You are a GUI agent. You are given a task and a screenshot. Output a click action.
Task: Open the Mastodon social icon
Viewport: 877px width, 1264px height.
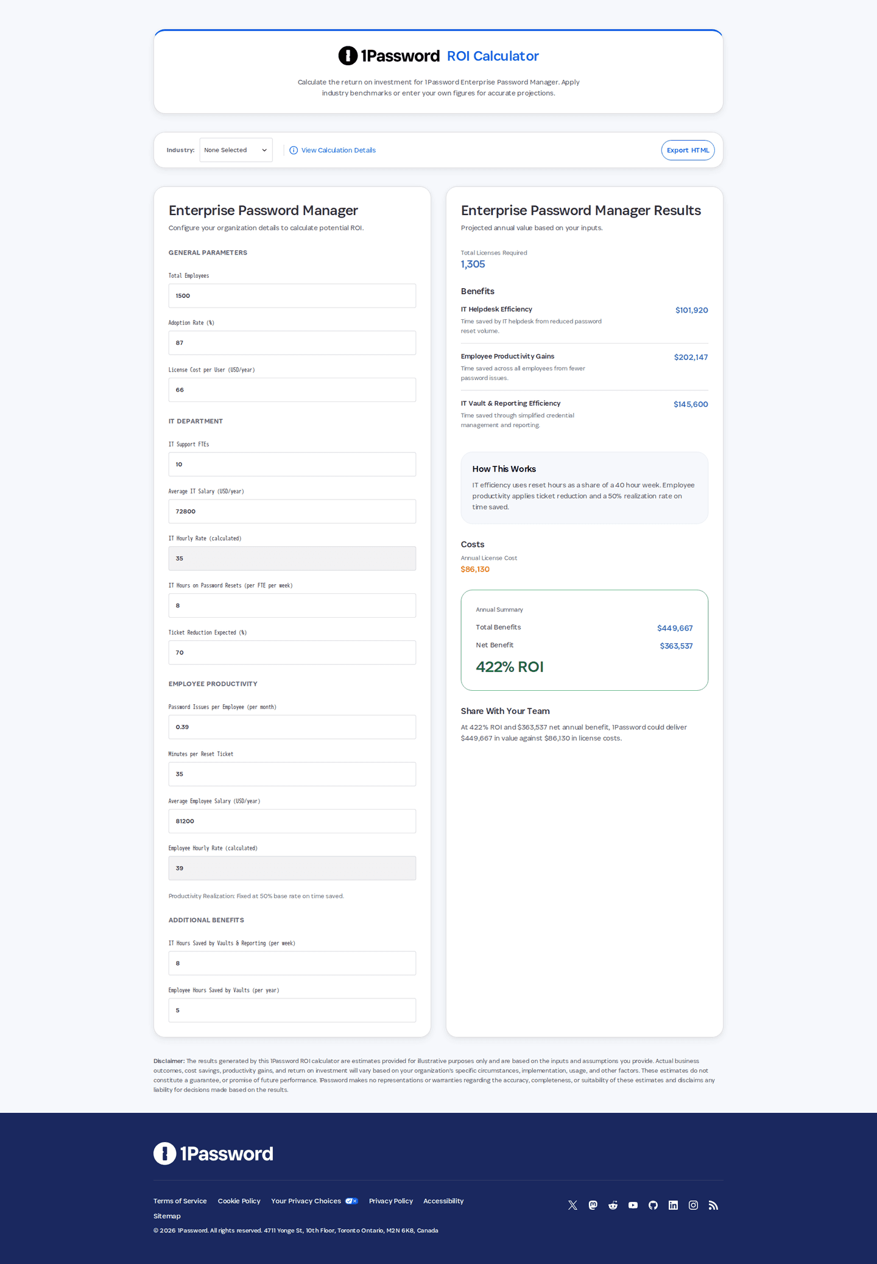[593, 1205]
